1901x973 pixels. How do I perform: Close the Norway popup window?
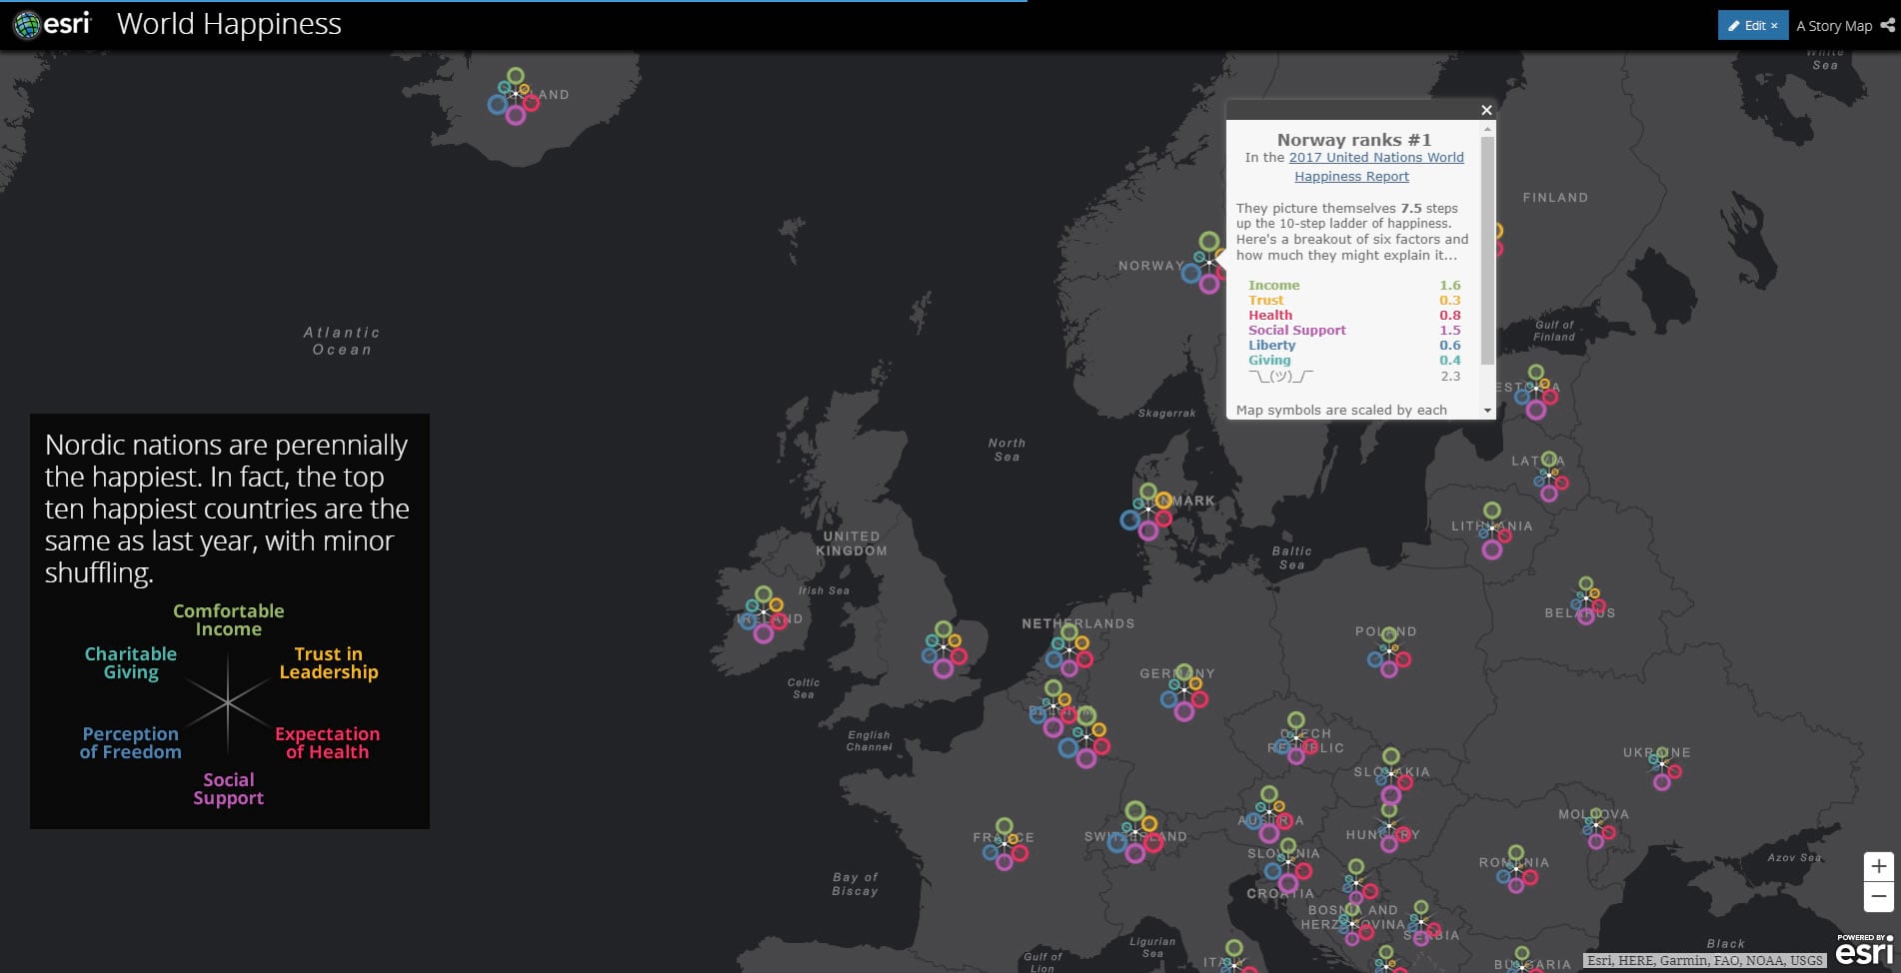1486,110
